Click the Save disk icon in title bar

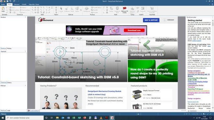pos(7,1)
